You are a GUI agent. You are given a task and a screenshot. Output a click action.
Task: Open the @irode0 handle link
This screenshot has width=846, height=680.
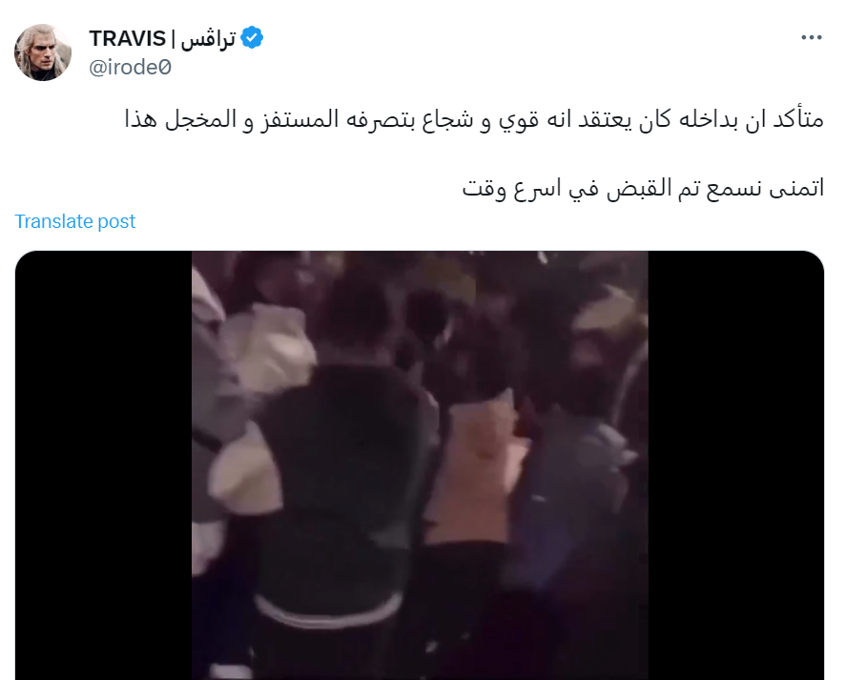tap(130, 68)
